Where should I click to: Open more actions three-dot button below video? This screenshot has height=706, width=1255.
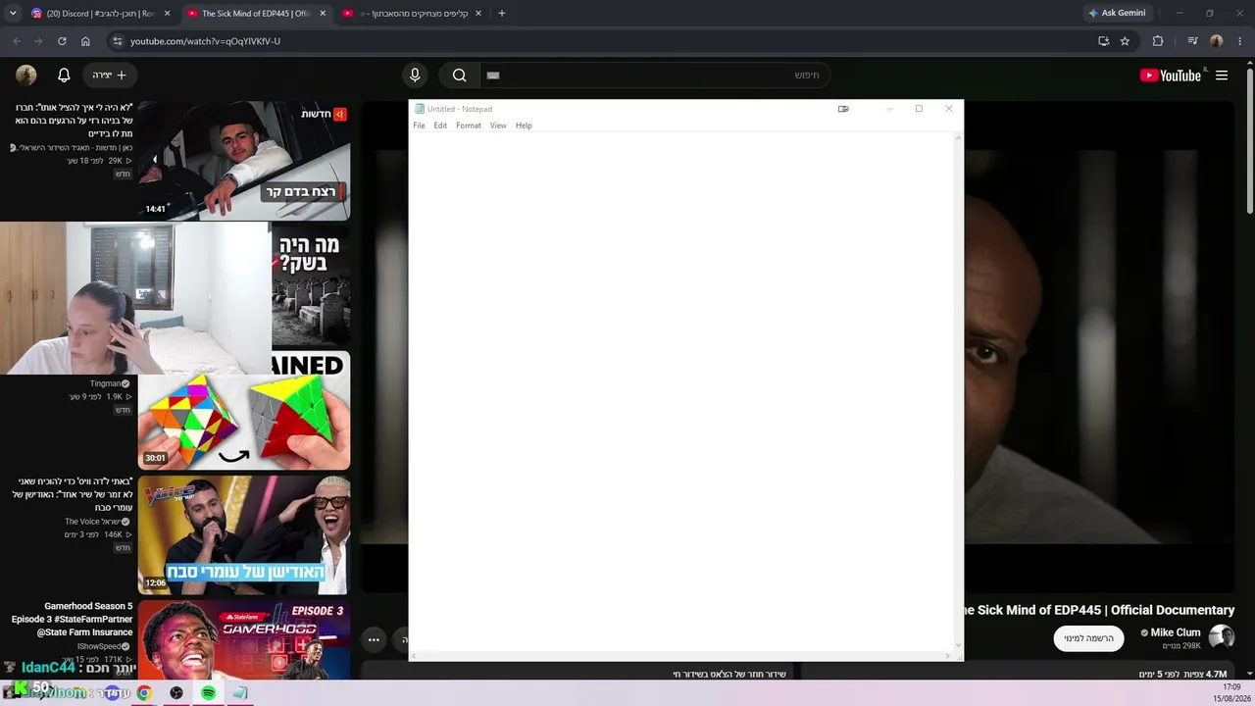coord(374,639)
